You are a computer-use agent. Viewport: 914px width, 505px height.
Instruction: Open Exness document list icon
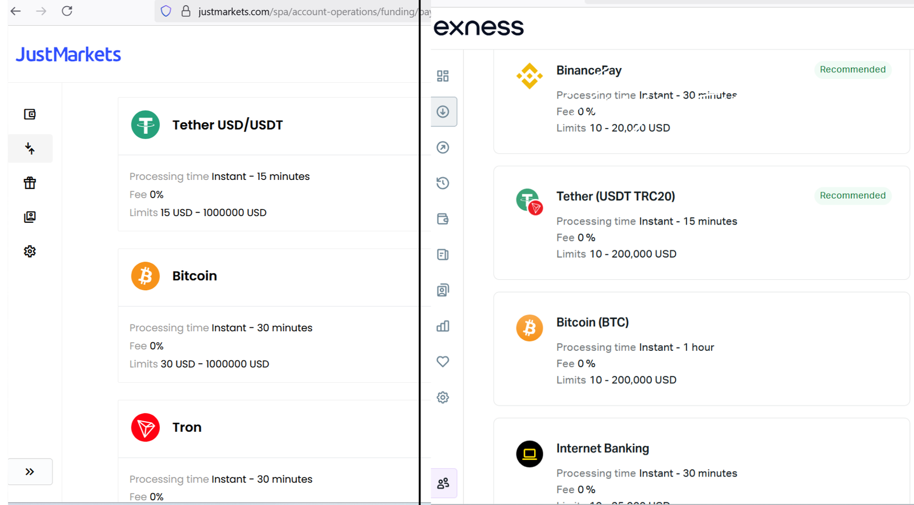443,254
